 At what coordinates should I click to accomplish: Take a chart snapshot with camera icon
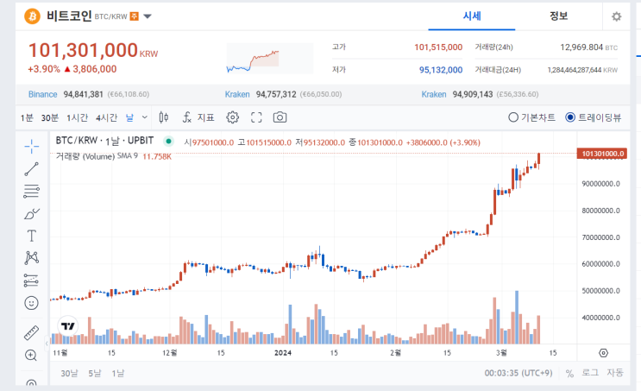click(280, 117)
